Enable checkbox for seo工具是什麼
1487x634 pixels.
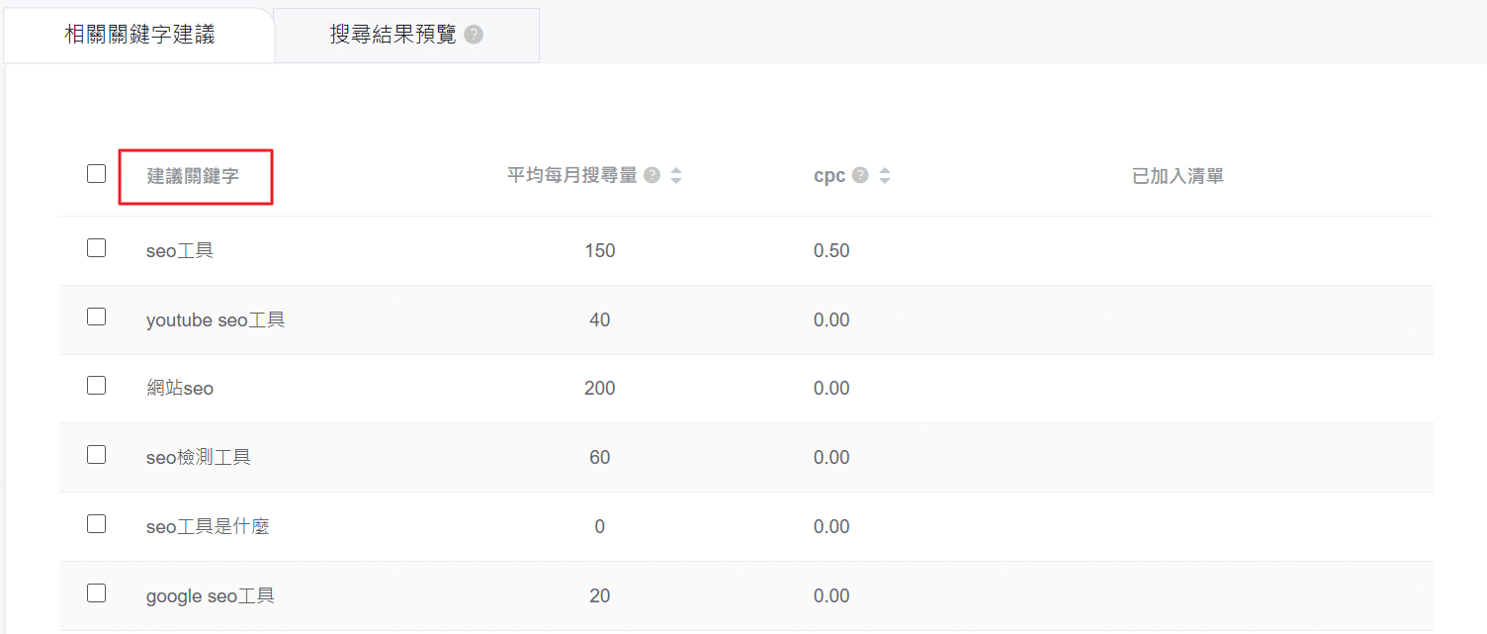coord(96,524)
